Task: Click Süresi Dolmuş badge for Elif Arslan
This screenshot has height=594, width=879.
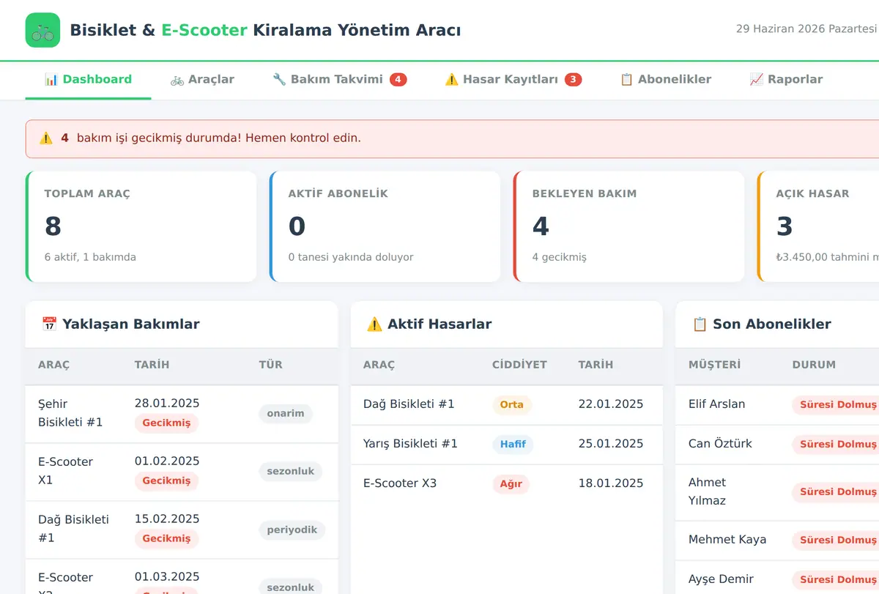Action: [836, 404]
